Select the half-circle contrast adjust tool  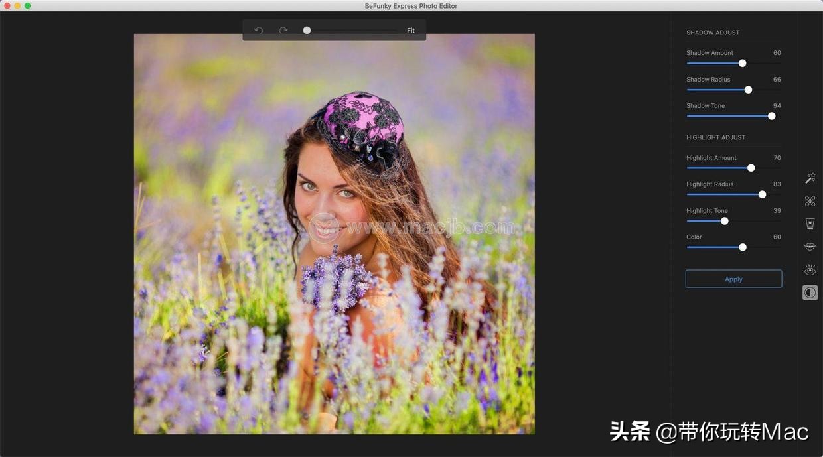pos(810,293)
